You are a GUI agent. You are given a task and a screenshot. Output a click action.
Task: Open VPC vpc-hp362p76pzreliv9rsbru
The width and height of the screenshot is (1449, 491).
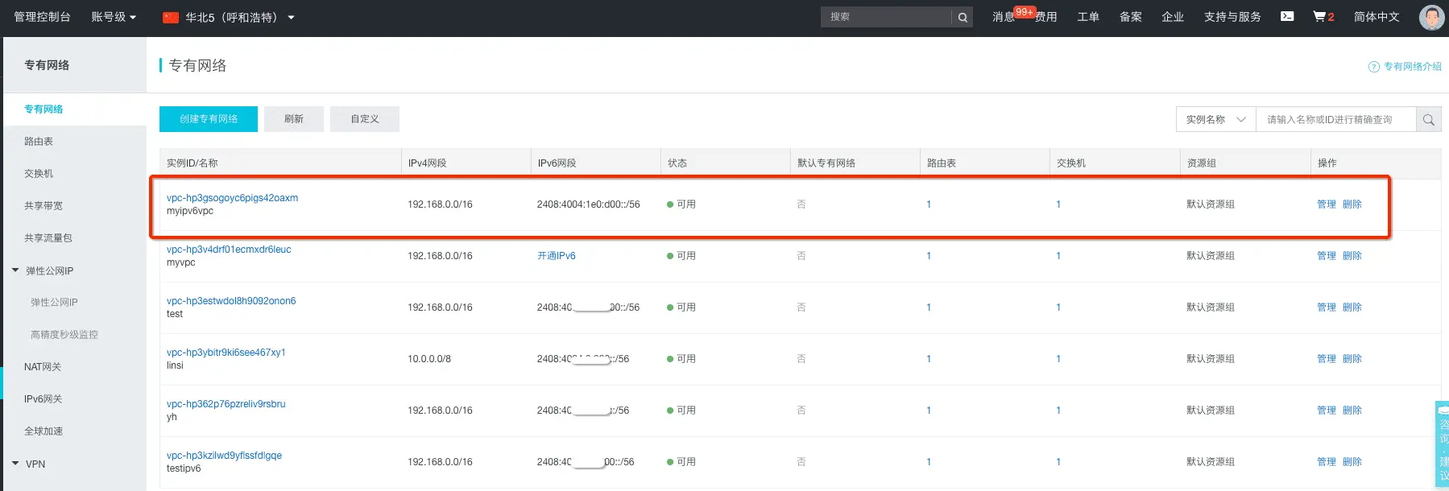(226, 404)
